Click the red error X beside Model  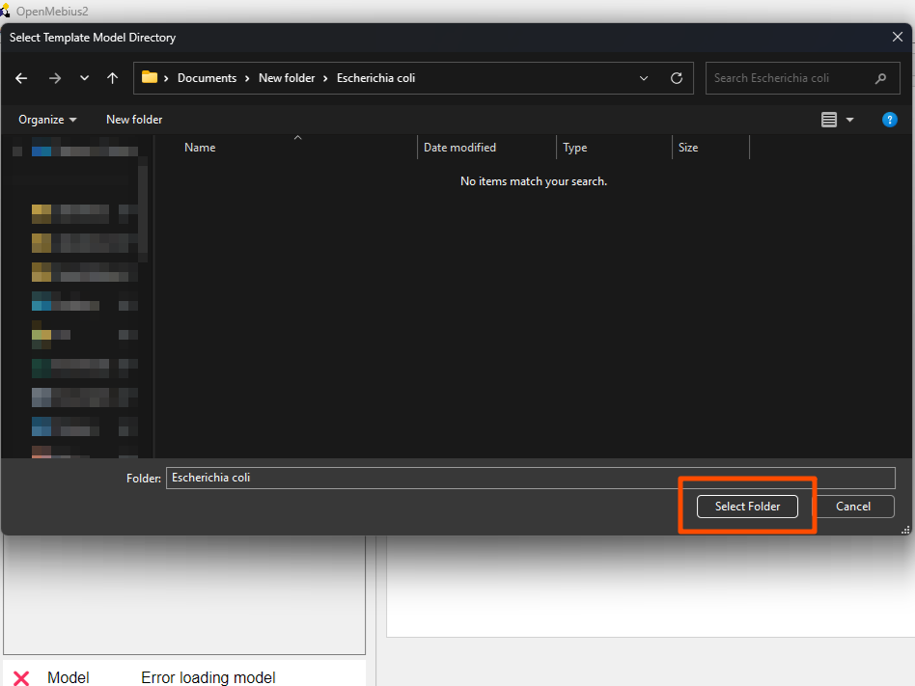22,677
